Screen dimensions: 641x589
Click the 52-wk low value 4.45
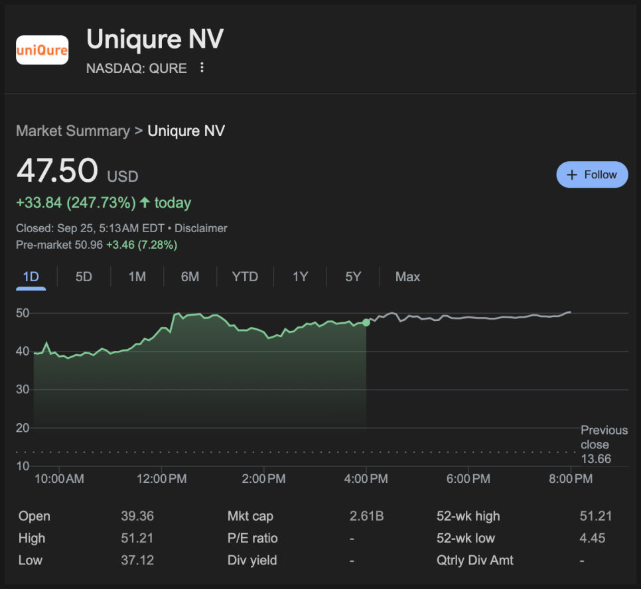[x=593, y=538]
